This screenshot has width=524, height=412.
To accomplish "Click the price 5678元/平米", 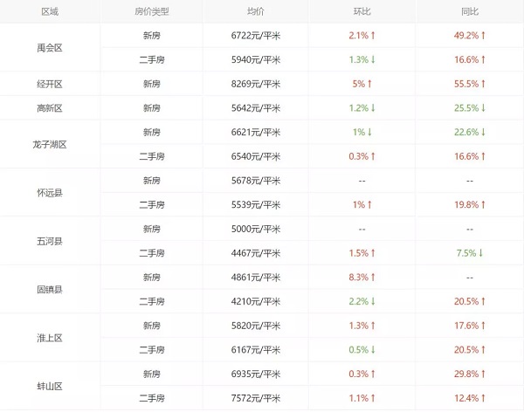I will 256,181.
